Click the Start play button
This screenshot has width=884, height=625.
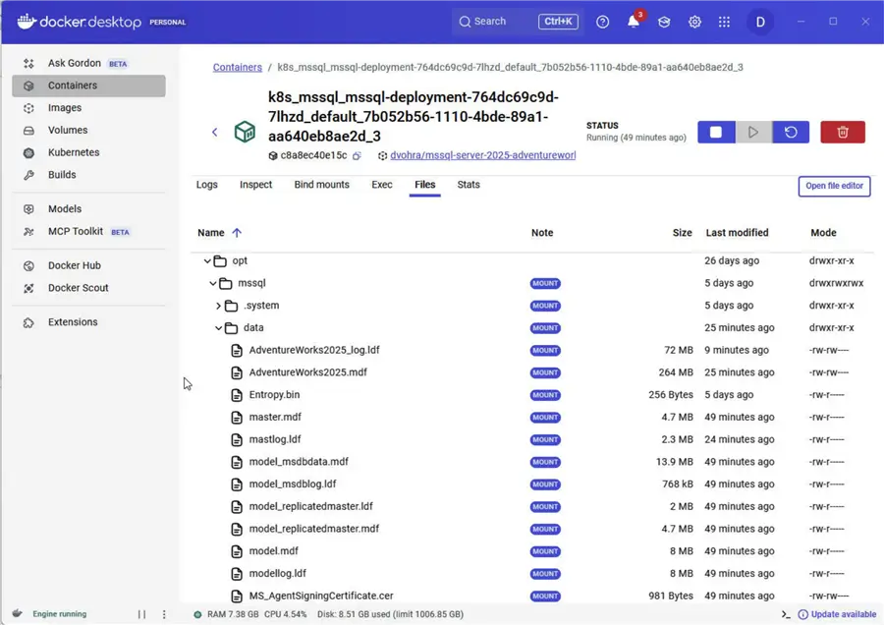pyautogui.click(x=753, y=132)
